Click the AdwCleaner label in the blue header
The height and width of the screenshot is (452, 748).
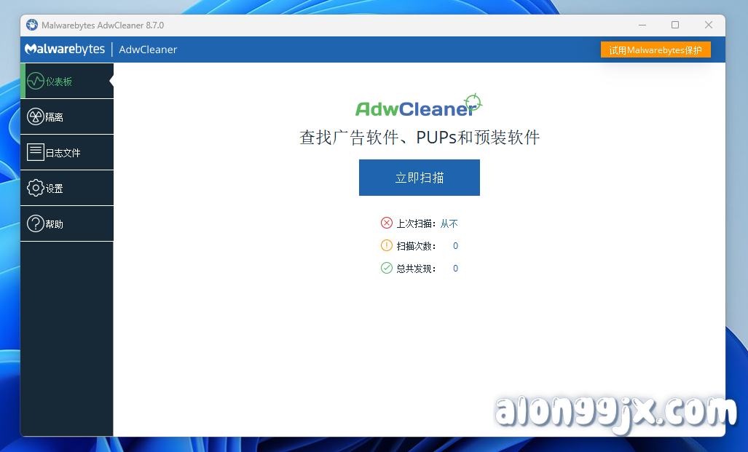click(x=148, y=49)
